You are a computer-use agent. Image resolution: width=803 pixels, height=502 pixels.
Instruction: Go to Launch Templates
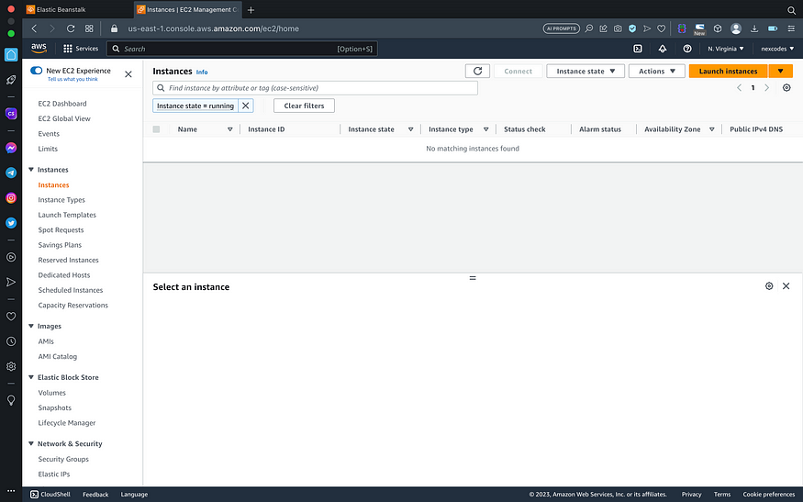tap(67, 215)
